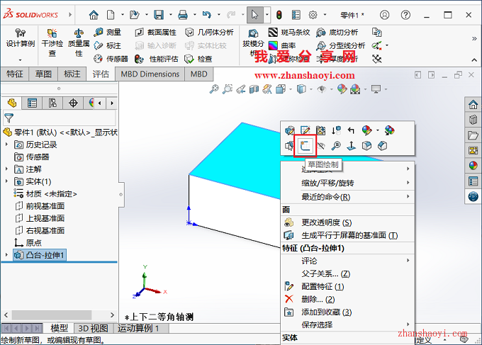
Task: Switch to the 3D 视图 bottom tab
Action: tap(93, 329)
